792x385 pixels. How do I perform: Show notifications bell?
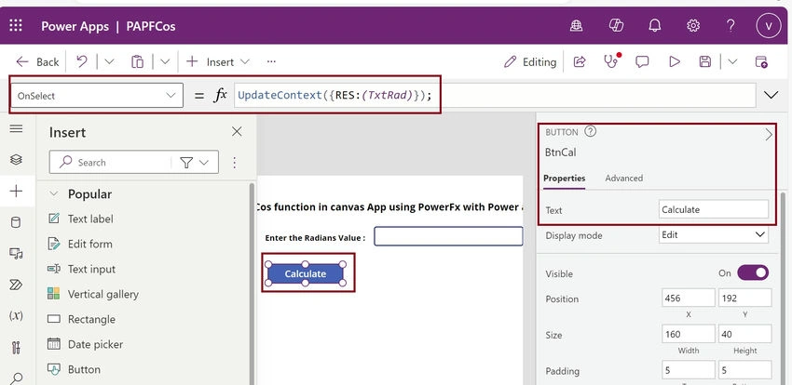click(655, 26)
